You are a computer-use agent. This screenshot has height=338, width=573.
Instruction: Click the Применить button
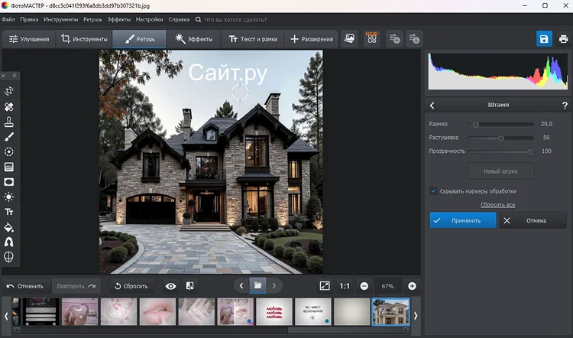(x=463, y=220)
